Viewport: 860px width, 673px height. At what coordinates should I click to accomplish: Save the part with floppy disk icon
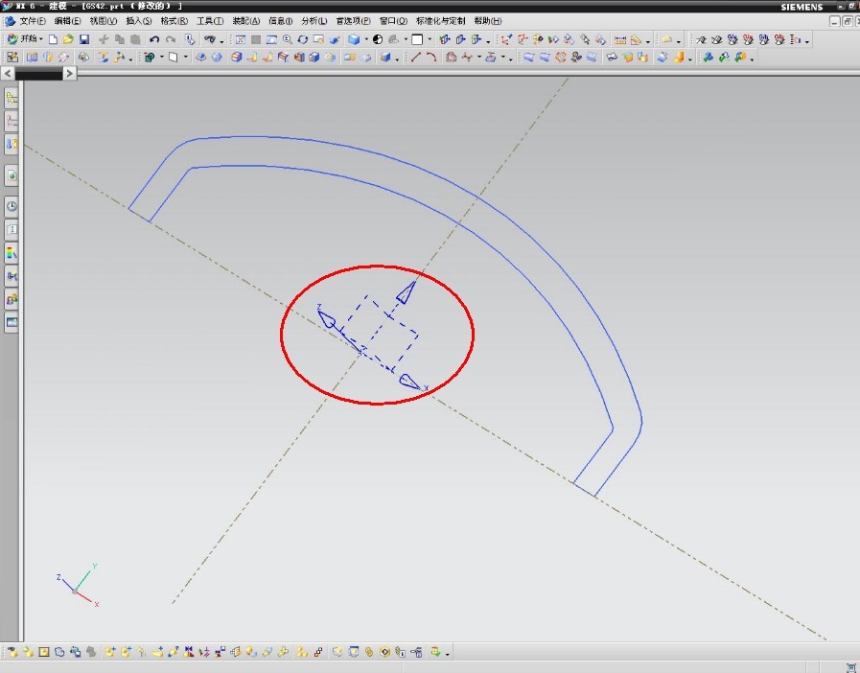point(84,39)
